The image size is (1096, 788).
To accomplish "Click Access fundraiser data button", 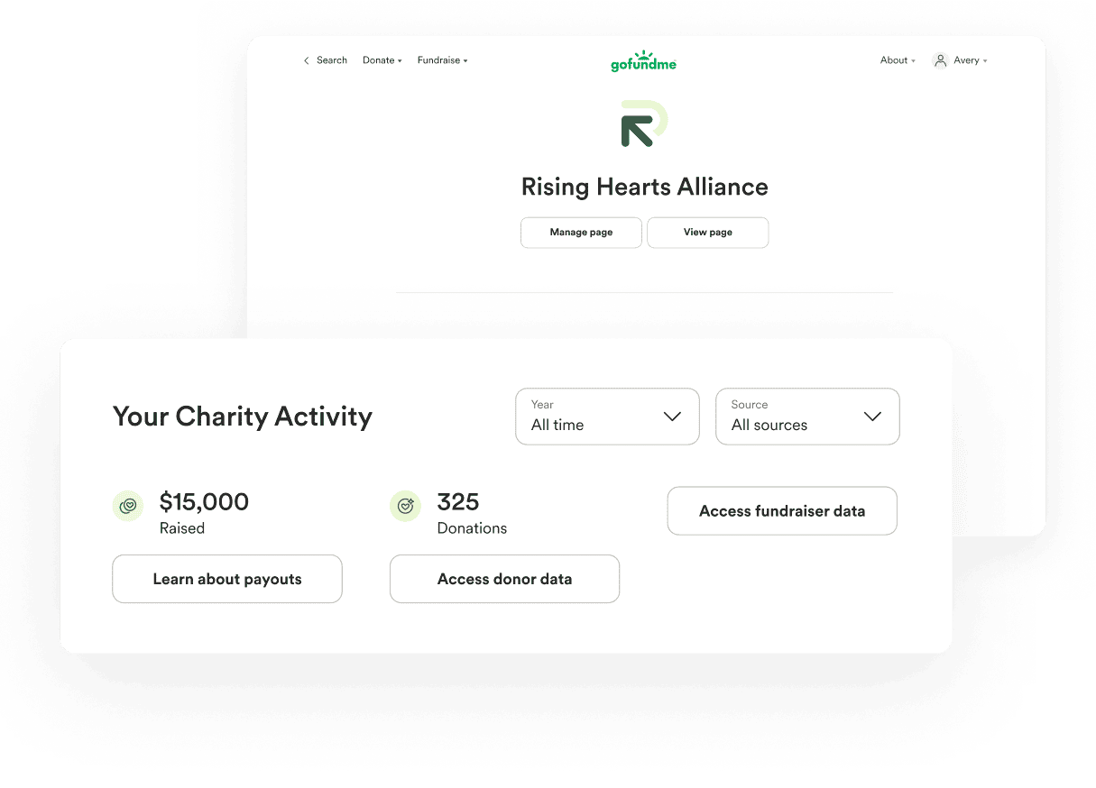I will coord(782,511).
